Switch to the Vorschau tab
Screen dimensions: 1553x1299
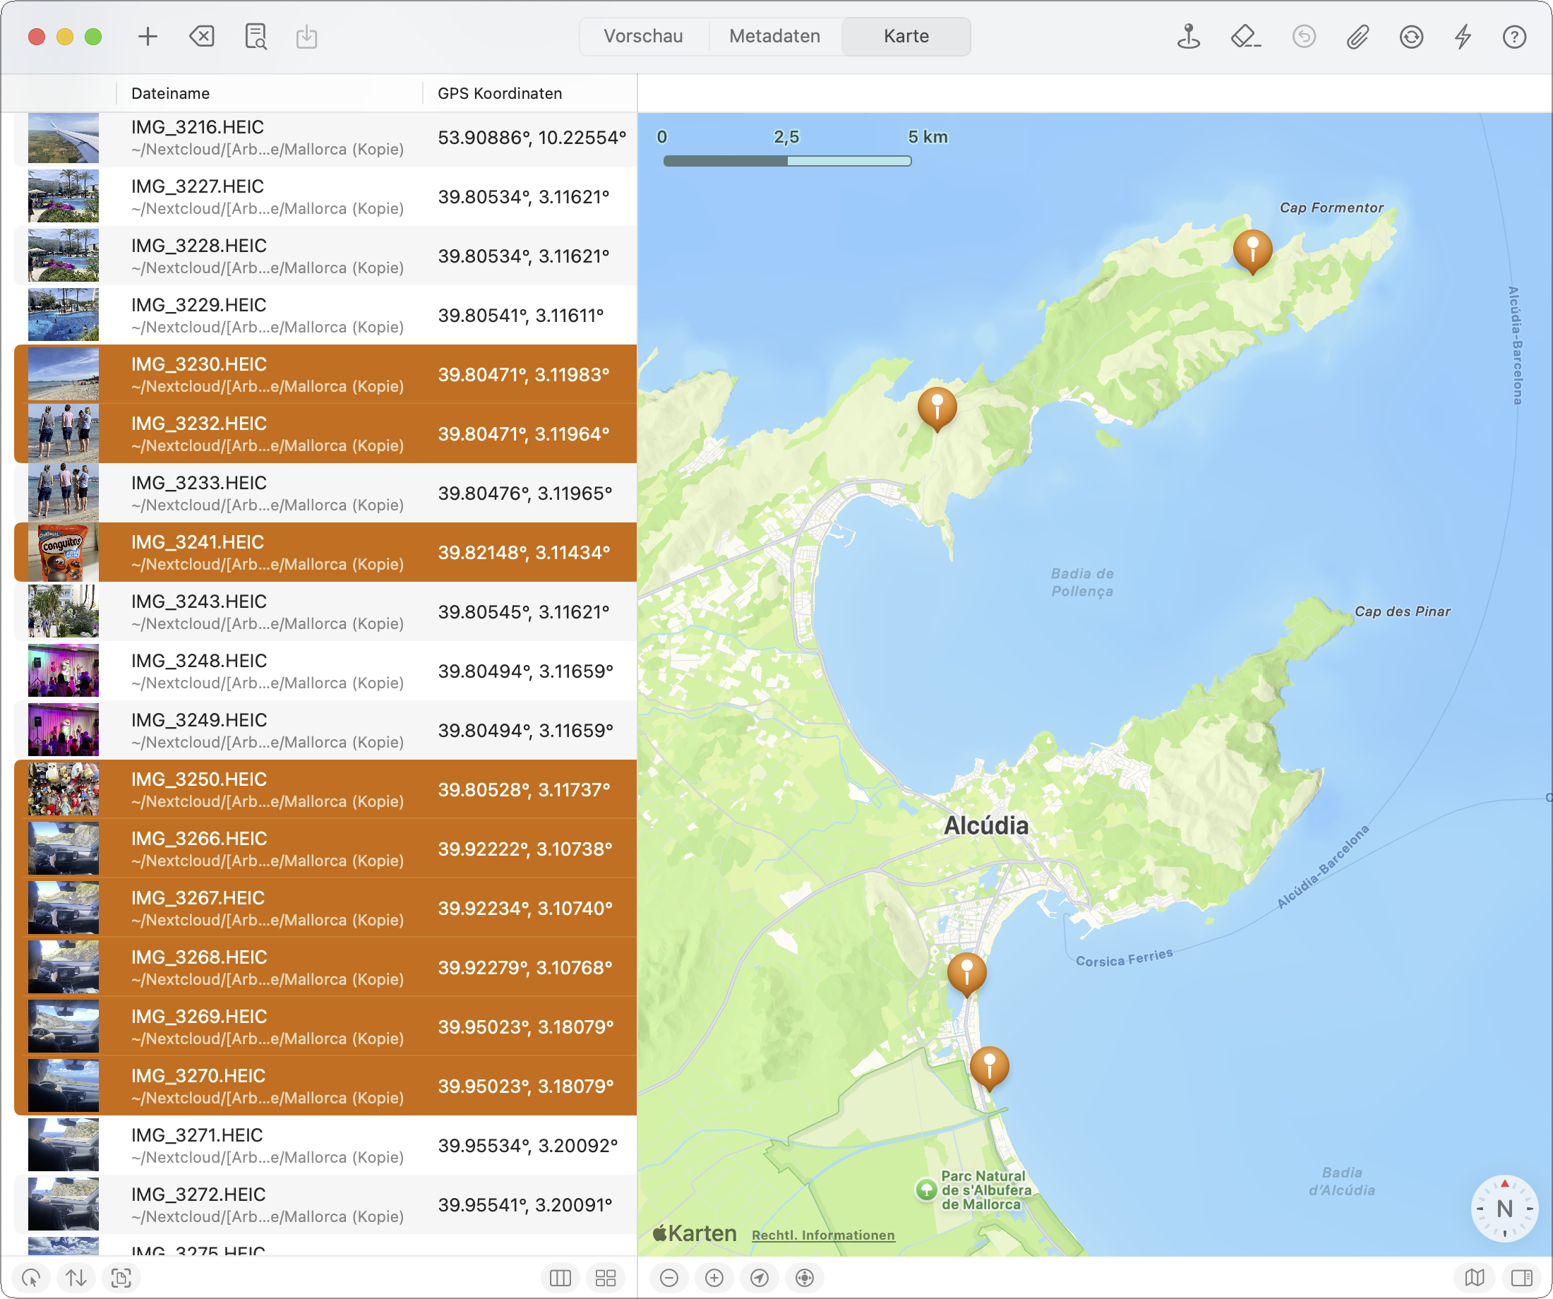[642, 36]
